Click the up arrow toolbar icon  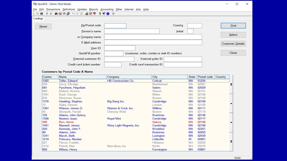[51, 14]
